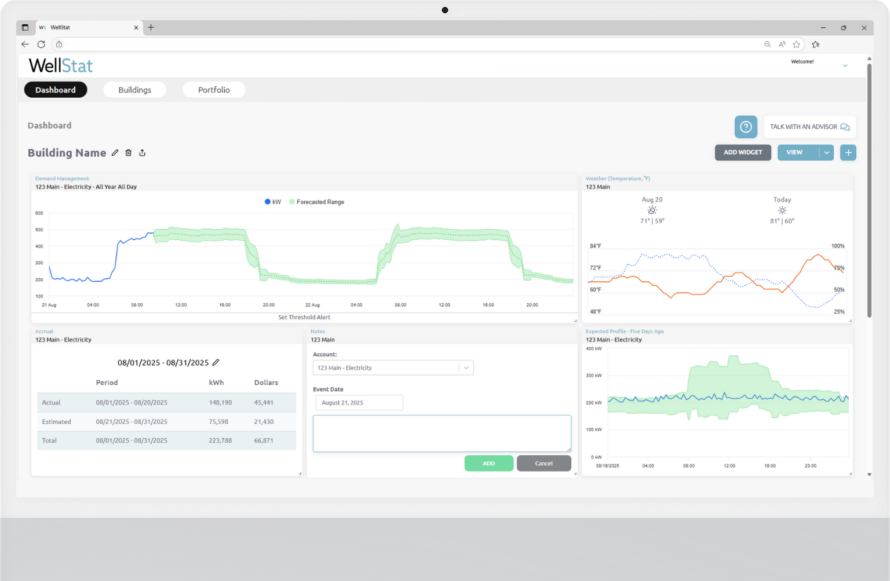Open the Portfolio tab

[214, 90]
